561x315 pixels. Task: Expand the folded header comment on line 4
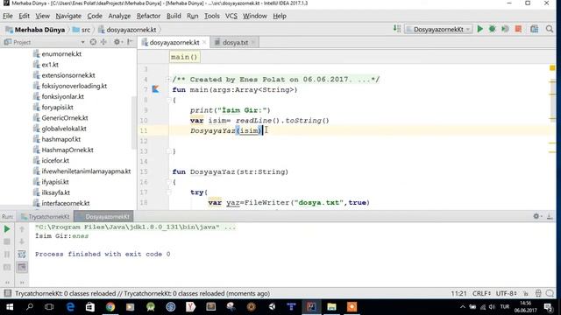tap(167, 80)
